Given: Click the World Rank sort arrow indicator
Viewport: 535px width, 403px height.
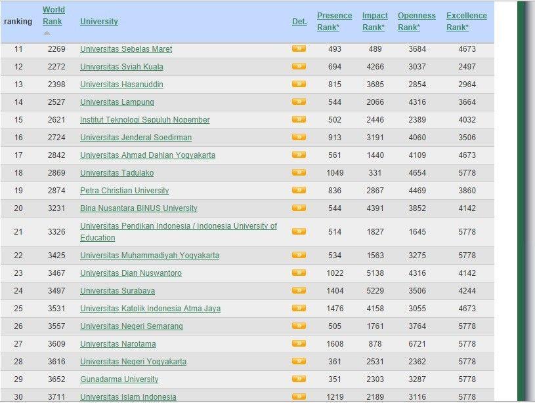Looking at the screenshot, I should tap(47, 33).
